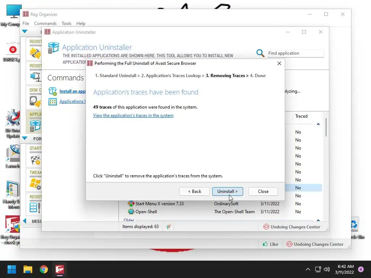The image size is (371, 278).
Task: Click the Close button in the uninstall dialog
Action: [x=263, y=191]
